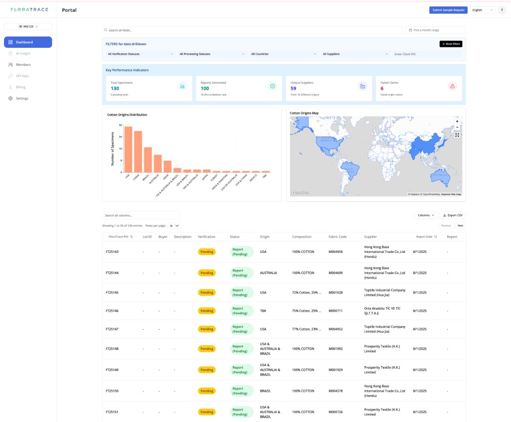
Task: Toggle fullscreen on the Cotton Origins Map
Action: tap(457, 135)
